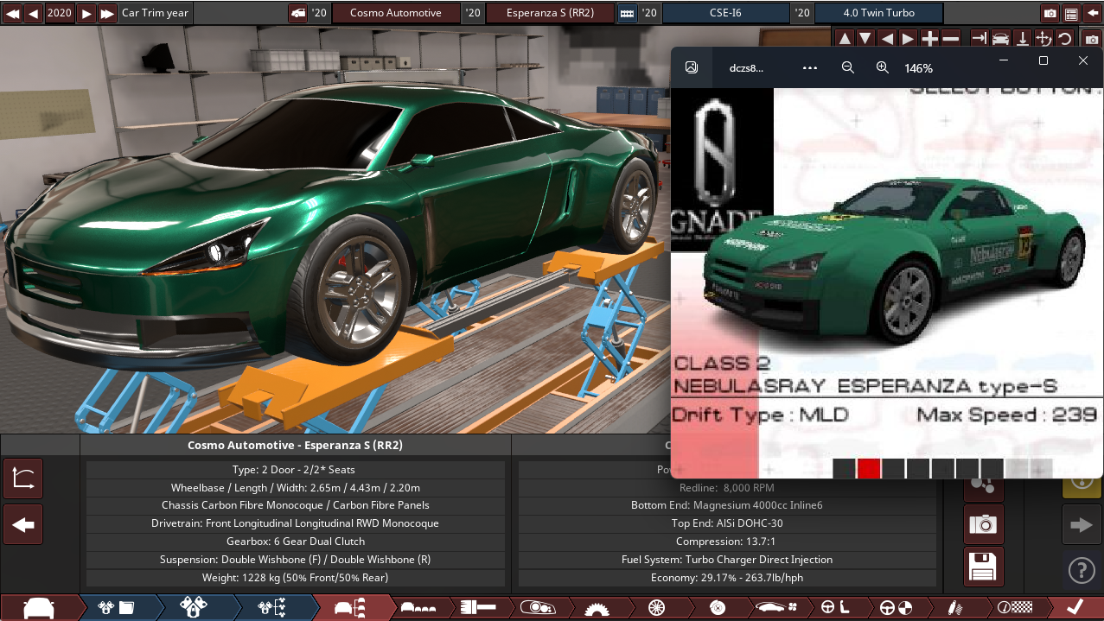Zoom in in the photo viewer
This screenshot has width=1104, height=621.
(x=883, y=67)
